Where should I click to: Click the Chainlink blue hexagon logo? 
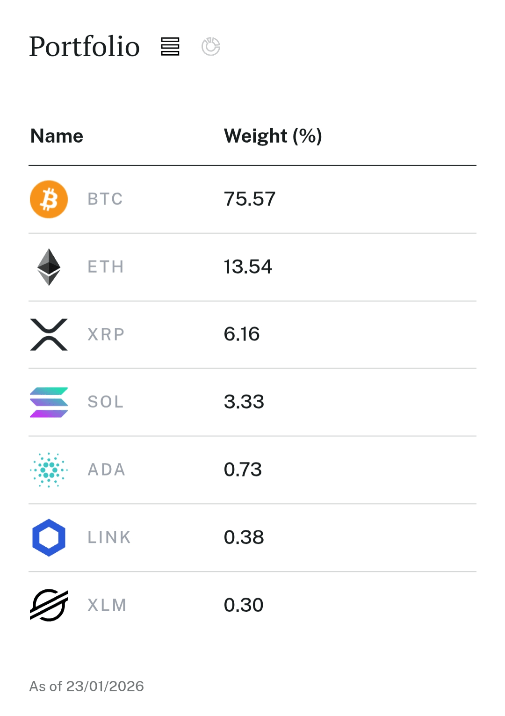(x=49, y=537)
